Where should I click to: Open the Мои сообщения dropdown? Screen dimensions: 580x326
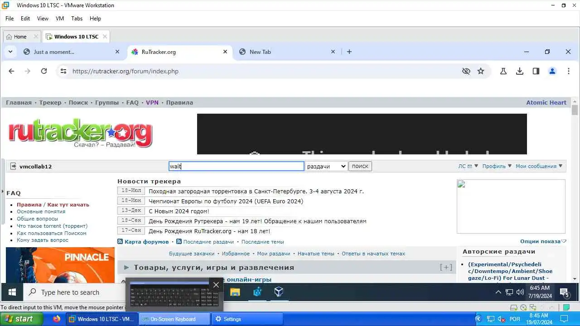[x=539, y=166]
